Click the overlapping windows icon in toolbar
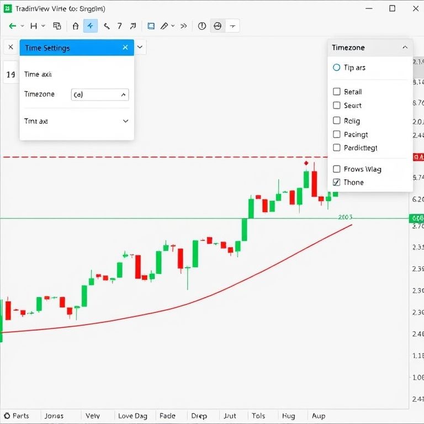Image resolution: width=424 pixels, height=424 pixels. click(57, 26)
